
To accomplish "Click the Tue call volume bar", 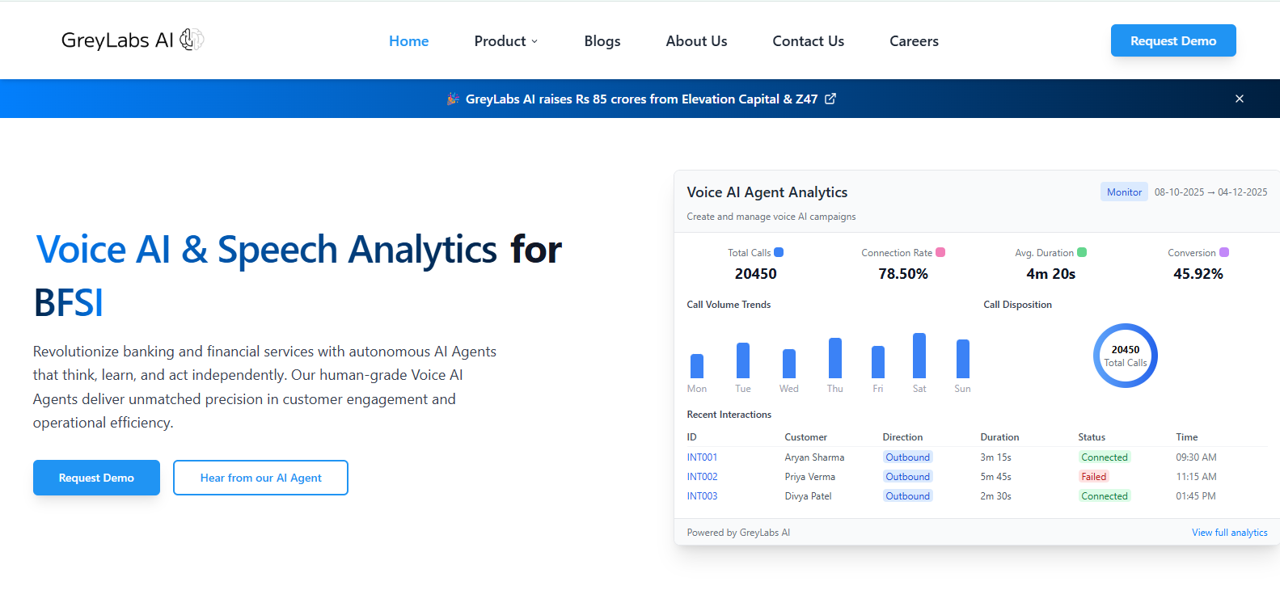I will (743, 360).
